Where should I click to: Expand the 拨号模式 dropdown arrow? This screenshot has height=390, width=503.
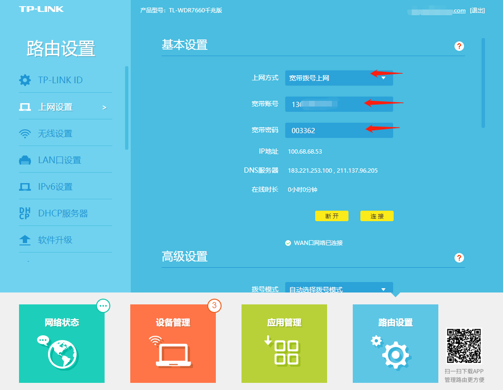pyautogui.click(x=383, y=290)
